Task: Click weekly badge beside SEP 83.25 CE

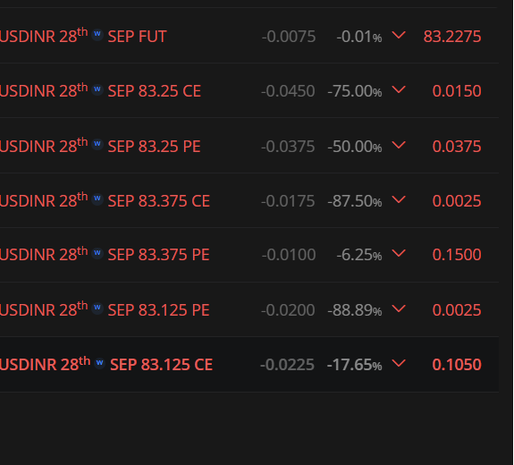Action: [97, 89]
